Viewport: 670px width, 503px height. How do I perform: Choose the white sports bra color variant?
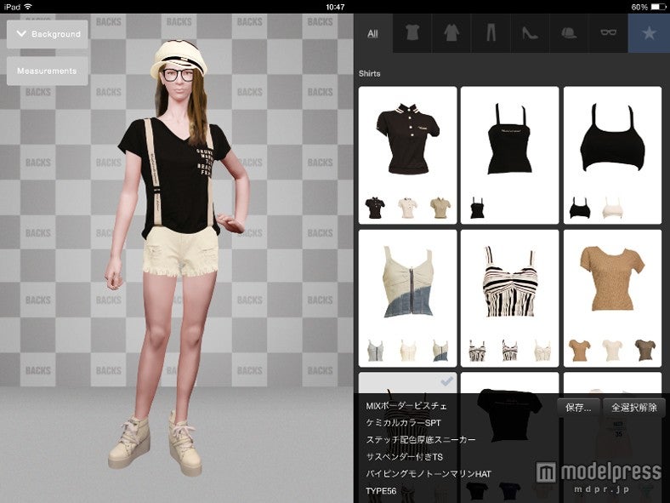click(611, 207)
